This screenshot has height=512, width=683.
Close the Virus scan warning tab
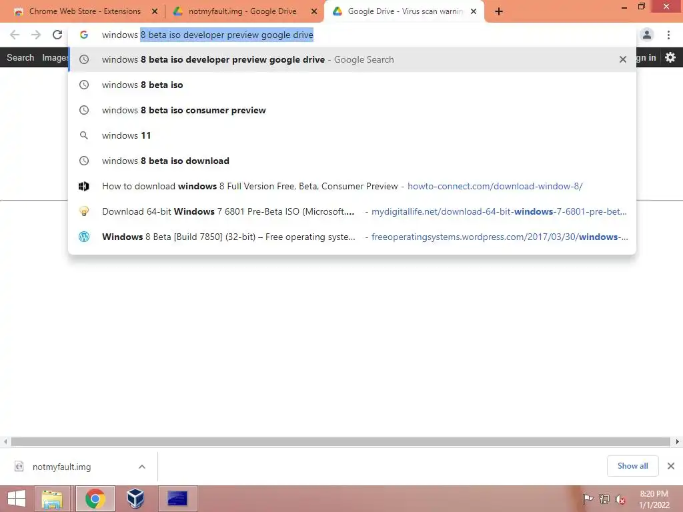(474, 12)
